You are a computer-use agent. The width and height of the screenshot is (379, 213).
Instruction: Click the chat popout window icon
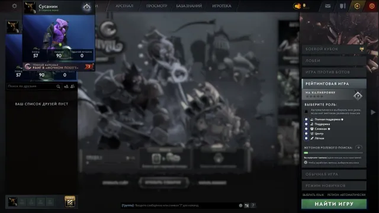click(x=246, y=205)
